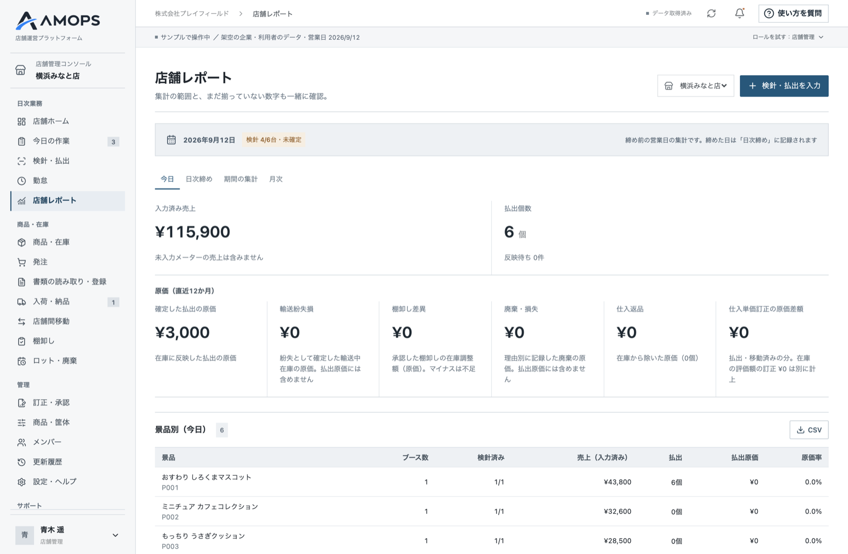This screenshot has width=848, height=554.
Task: Open 更新履歴 history icon
Action: [22, 462]
